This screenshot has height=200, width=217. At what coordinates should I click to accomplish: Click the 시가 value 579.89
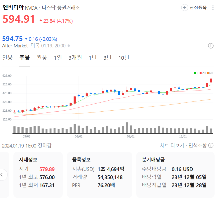pos(47,169)
